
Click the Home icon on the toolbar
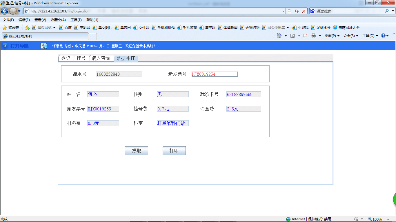coord(279,36)
